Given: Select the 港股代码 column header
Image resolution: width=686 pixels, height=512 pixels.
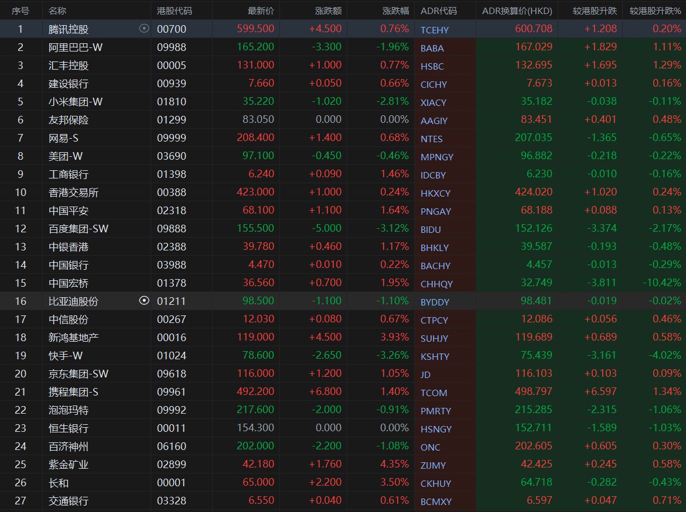Looking at the screenshot, I should [x=174, y=11].
